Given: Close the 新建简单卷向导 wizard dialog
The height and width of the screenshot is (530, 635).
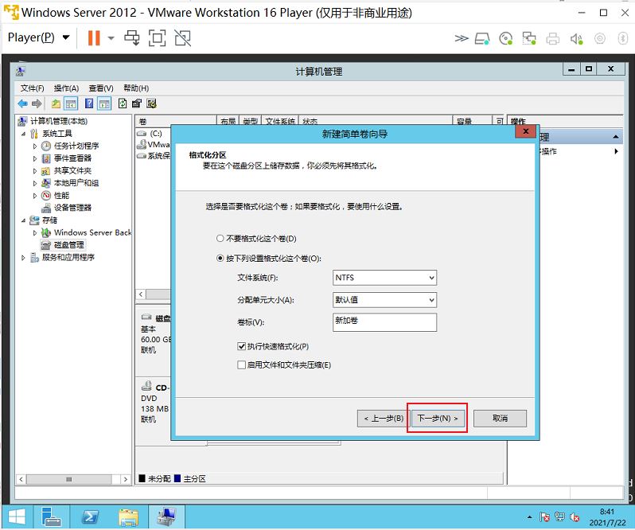Looking at the screenshot, I should 526,131.
